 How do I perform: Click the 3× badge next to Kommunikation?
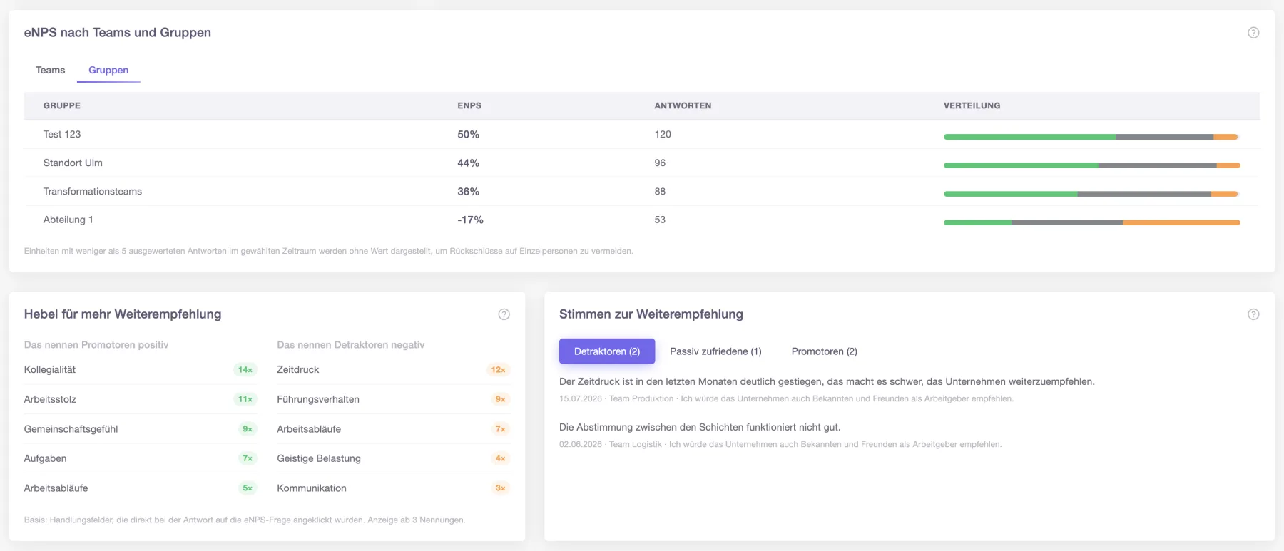click(x=501, y=488)
